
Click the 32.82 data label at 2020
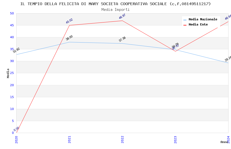16,50
